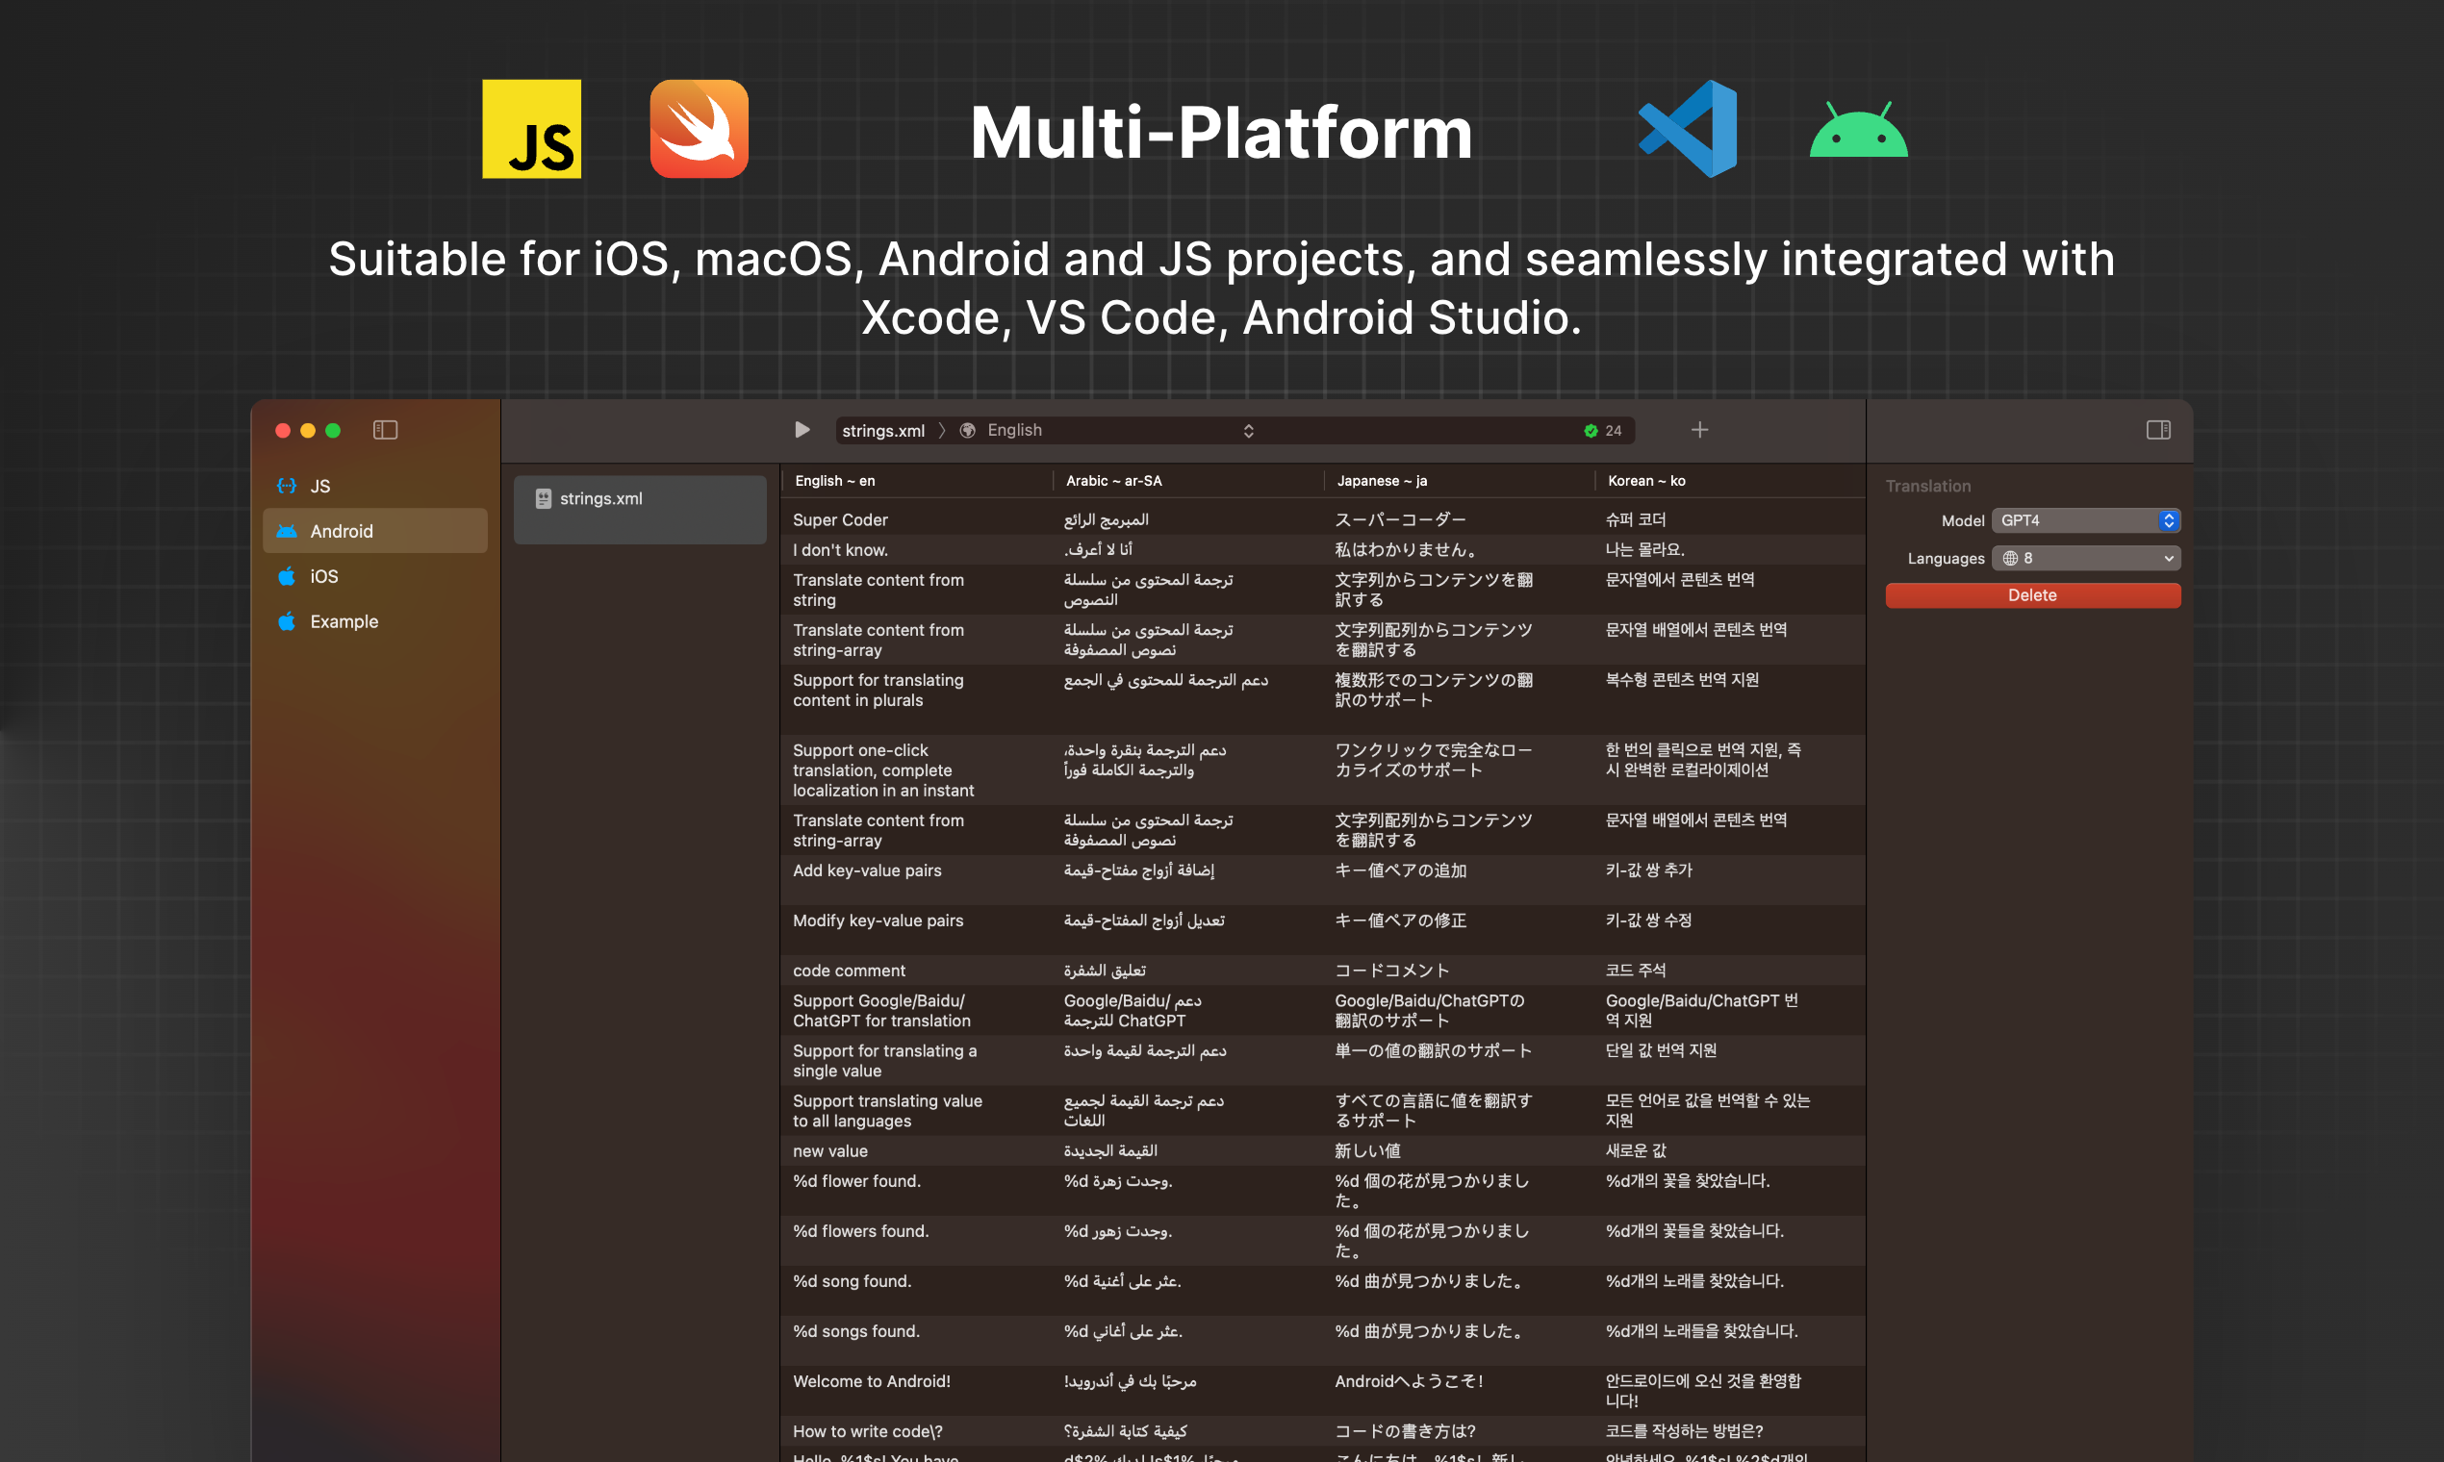Open the English language selector stepper
This screenshot has height=1462, width=2444.
(x=1248, y=431)
